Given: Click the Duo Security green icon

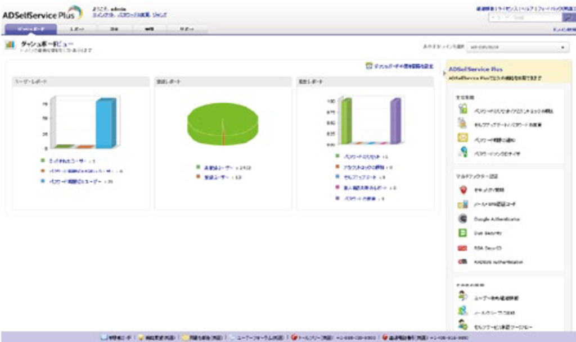Looking at the screenshot, I should click(462, 233).
